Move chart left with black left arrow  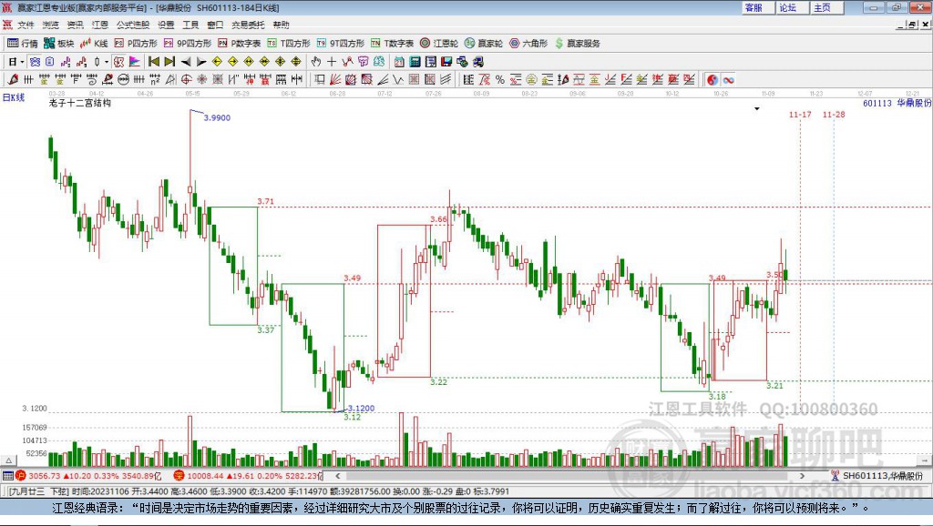point(186,61)
